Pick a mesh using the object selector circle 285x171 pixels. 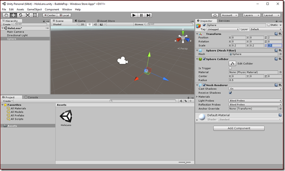click(281, 54)
